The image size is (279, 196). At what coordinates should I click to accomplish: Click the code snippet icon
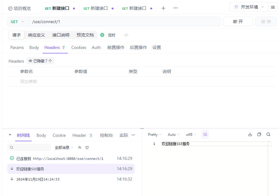click(x=126, y=35)
